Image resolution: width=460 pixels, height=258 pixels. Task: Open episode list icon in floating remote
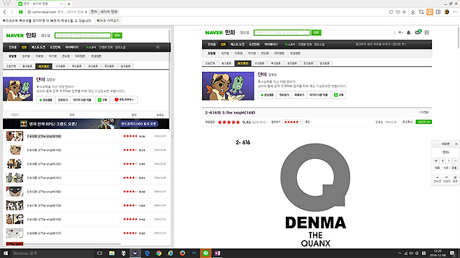coord(455,179)
